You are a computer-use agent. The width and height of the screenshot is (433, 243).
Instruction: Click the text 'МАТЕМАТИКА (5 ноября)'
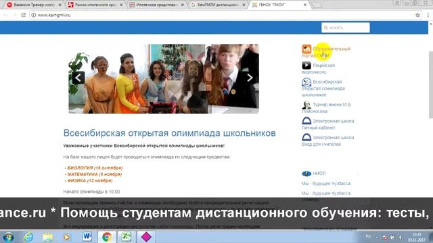[x=95, y=174]
